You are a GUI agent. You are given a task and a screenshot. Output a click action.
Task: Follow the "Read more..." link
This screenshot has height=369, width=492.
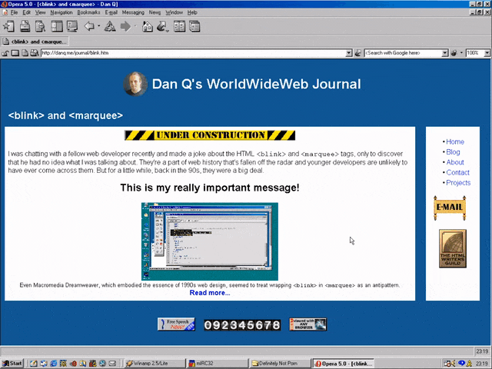point(209,293)
